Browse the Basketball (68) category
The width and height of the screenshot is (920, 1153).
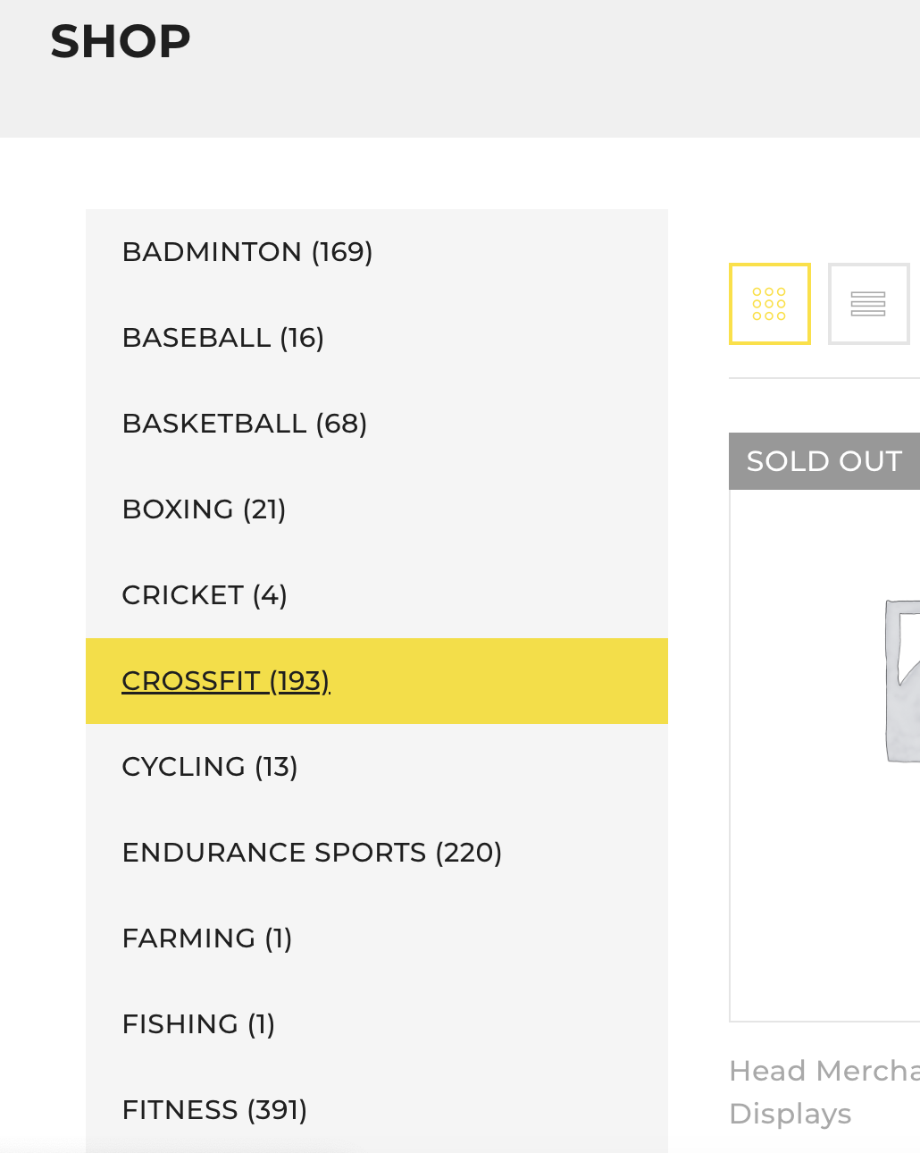(245, 424)
